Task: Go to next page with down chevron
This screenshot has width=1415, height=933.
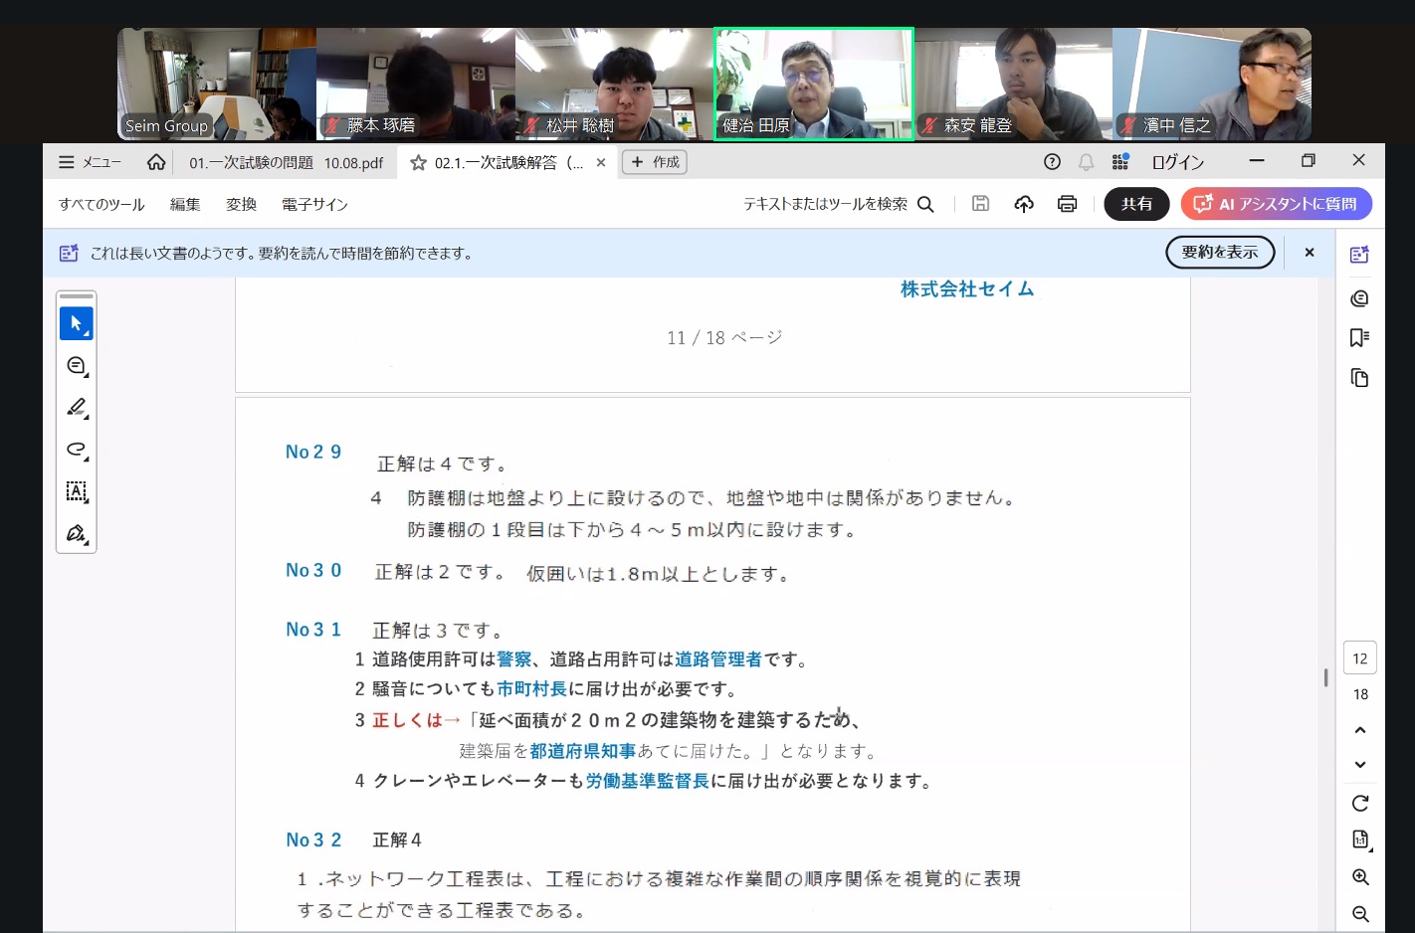Action: click(1360, 765)
